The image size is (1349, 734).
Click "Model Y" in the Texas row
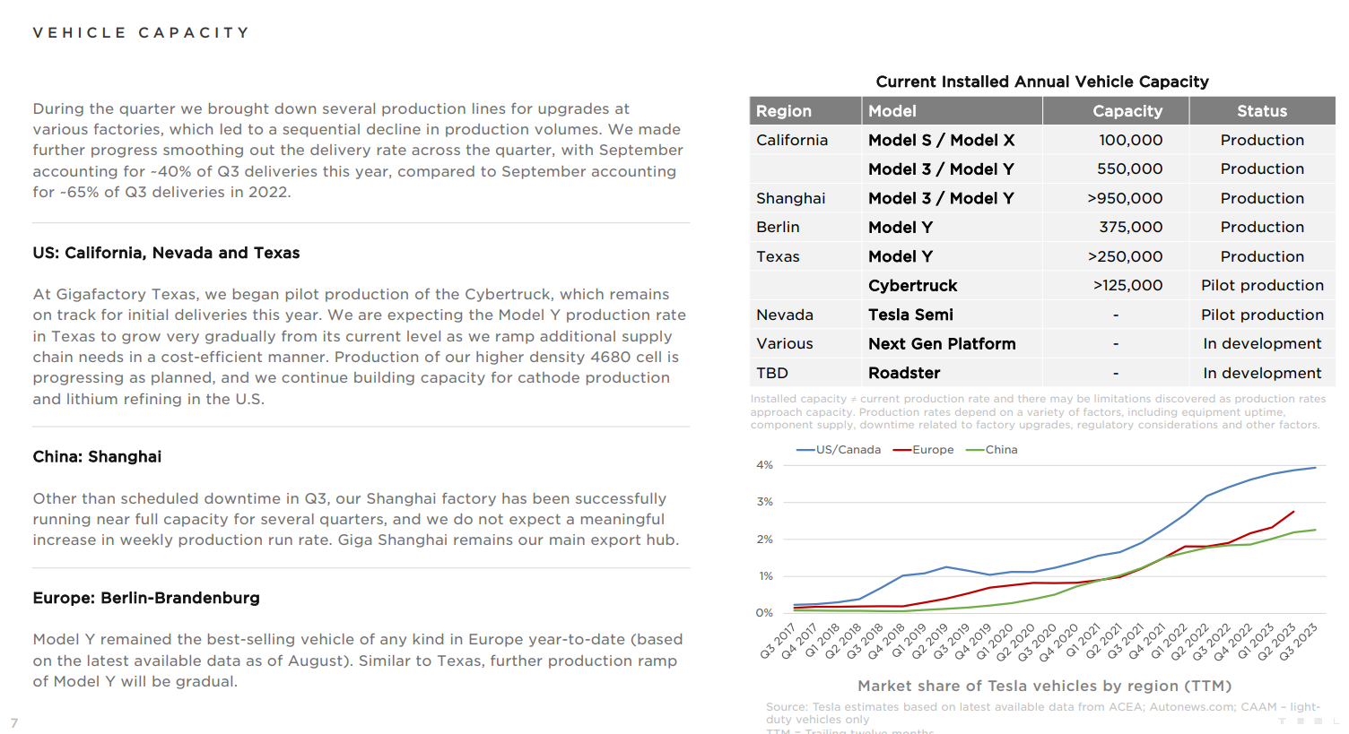pos(901,256)
